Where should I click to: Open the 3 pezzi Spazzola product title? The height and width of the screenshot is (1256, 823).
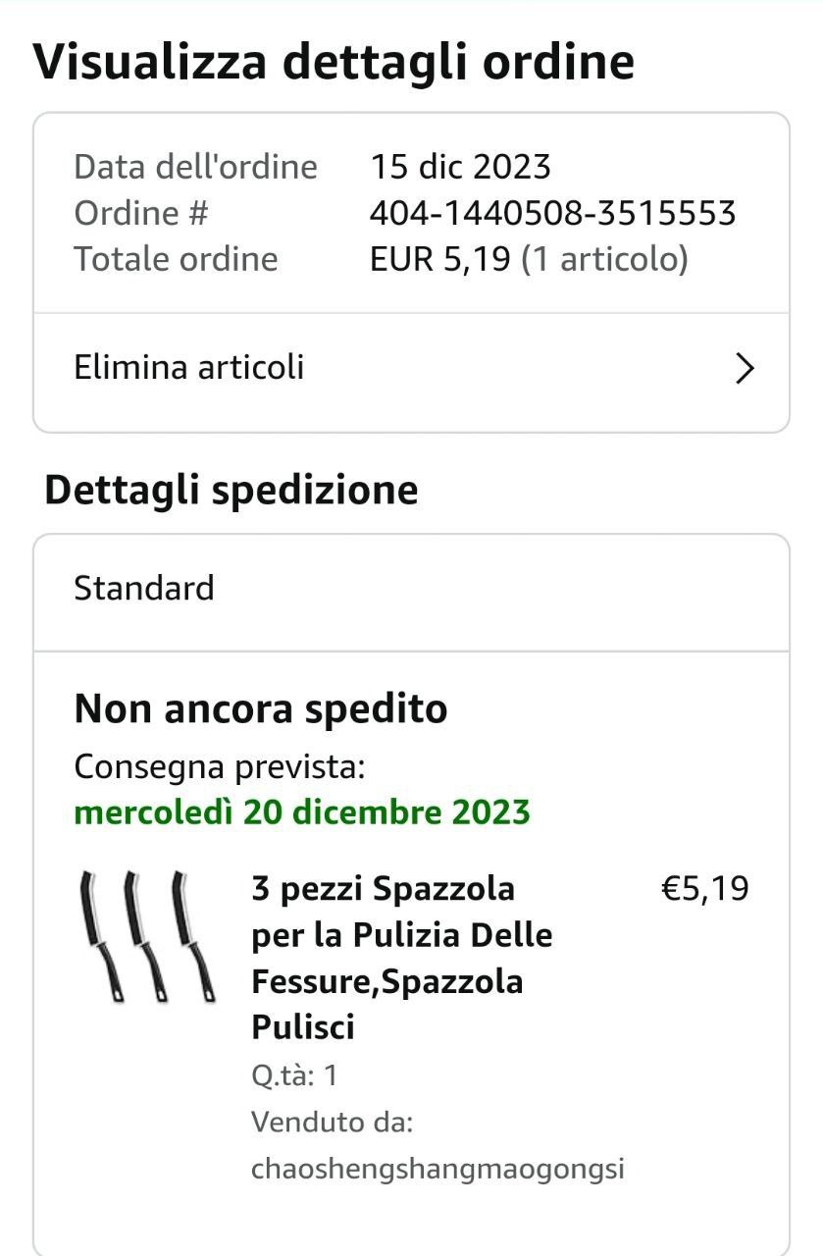pos(402,957)
